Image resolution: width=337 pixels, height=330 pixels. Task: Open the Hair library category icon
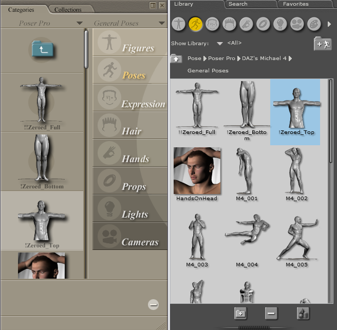(229, 24)
